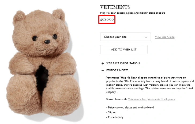Screen dimensions: 195x124
Task: Open the Vetements Top link
Action: coord(137,99)
